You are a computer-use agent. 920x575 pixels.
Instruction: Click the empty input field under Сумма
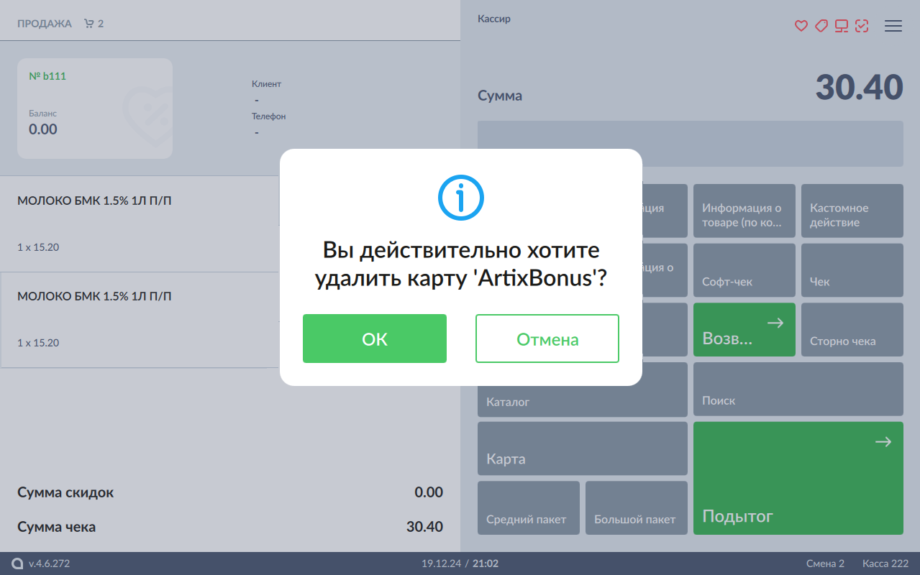tap(690, 144)
